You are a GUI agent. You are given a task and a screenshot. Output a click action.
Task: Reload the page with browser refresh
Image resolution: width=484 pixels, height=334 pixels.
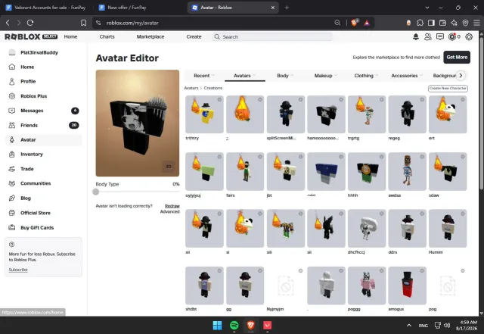click(x=30, y=23)
